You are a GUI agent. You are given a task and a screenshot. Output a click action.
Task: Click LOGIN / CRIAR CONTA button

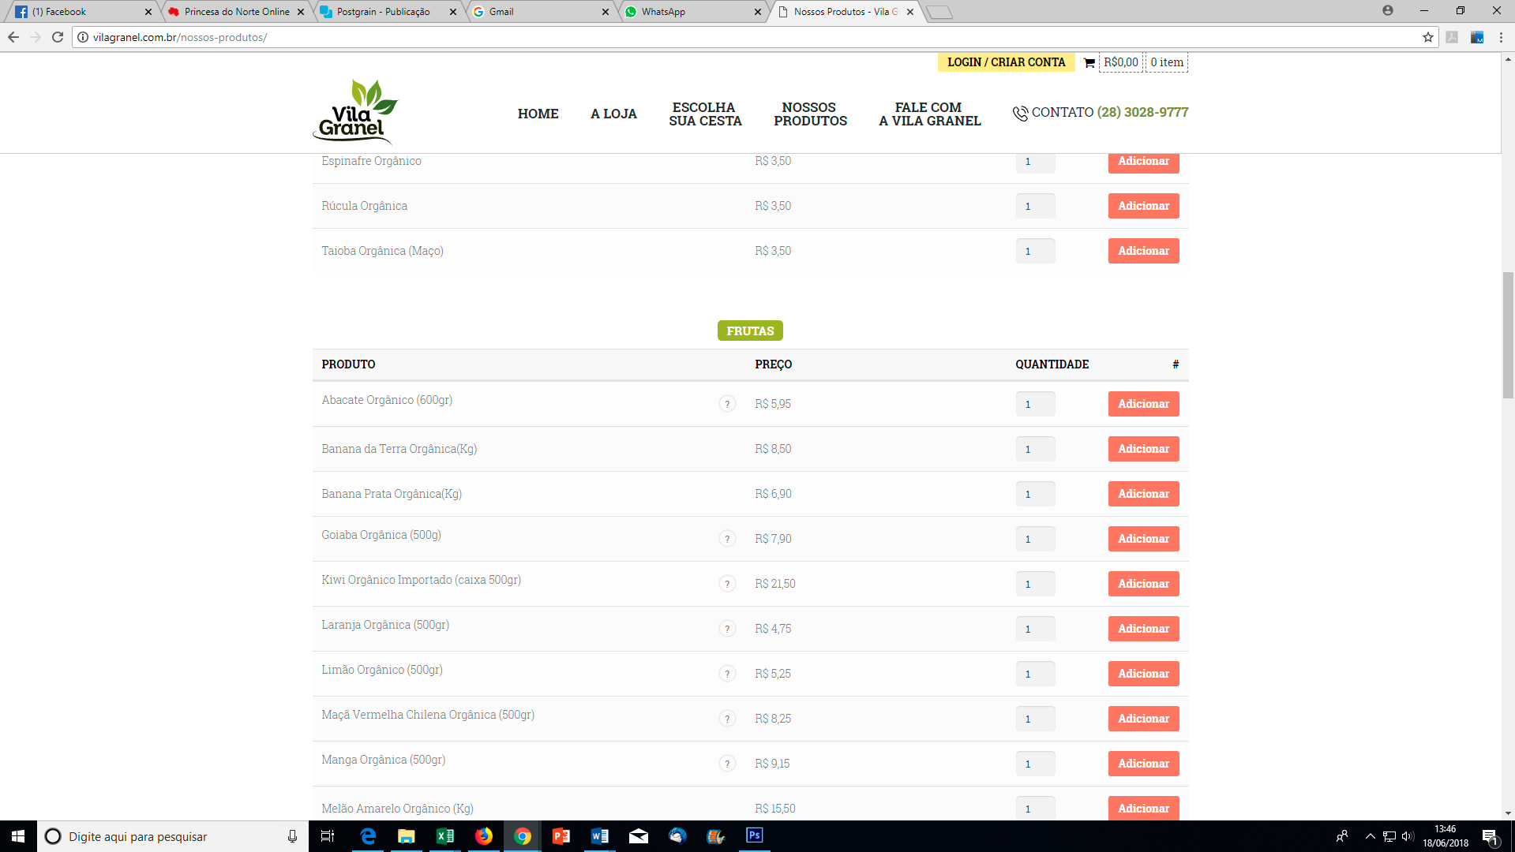point(1006,62)
